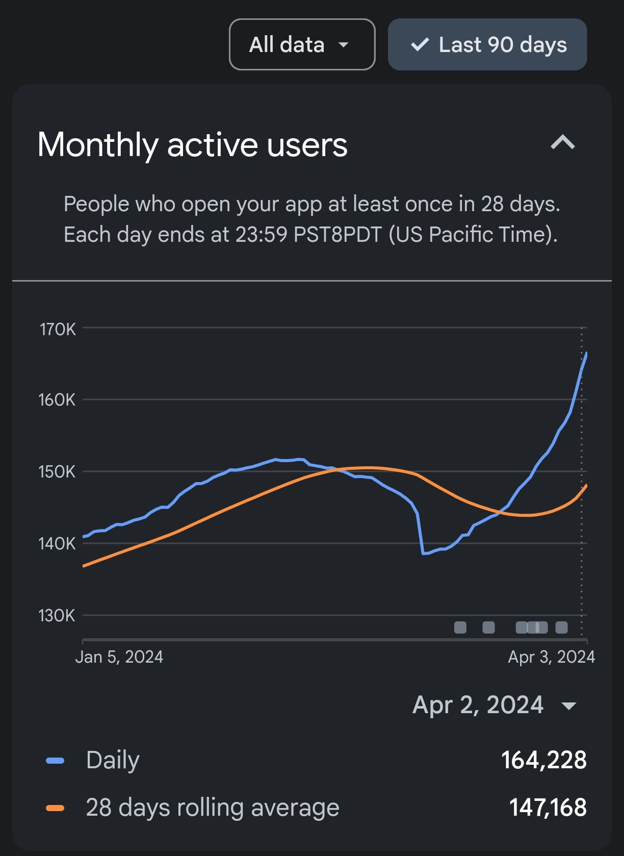
Task: Click the leftmost marker in the overlapping cluster
Action: click(x=521, y=627)
